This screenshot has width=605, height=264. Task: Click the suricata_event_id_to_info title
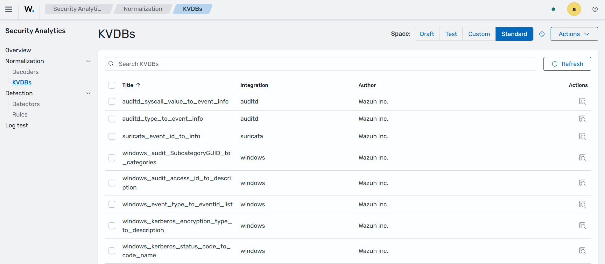pyautogui.click(x=161, y=136)
